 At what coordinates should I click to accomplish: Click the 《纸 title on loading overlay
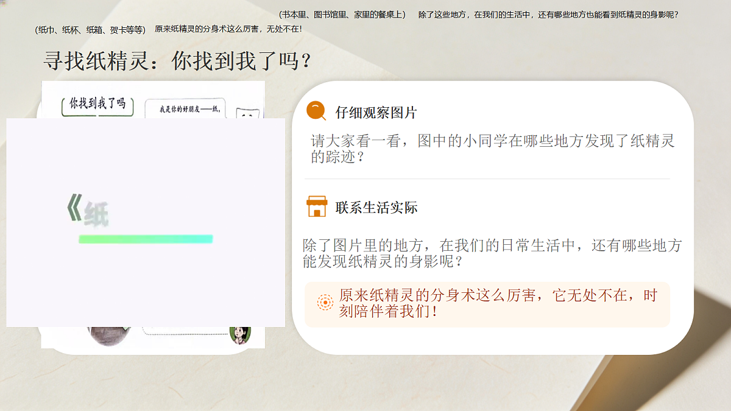88,211
